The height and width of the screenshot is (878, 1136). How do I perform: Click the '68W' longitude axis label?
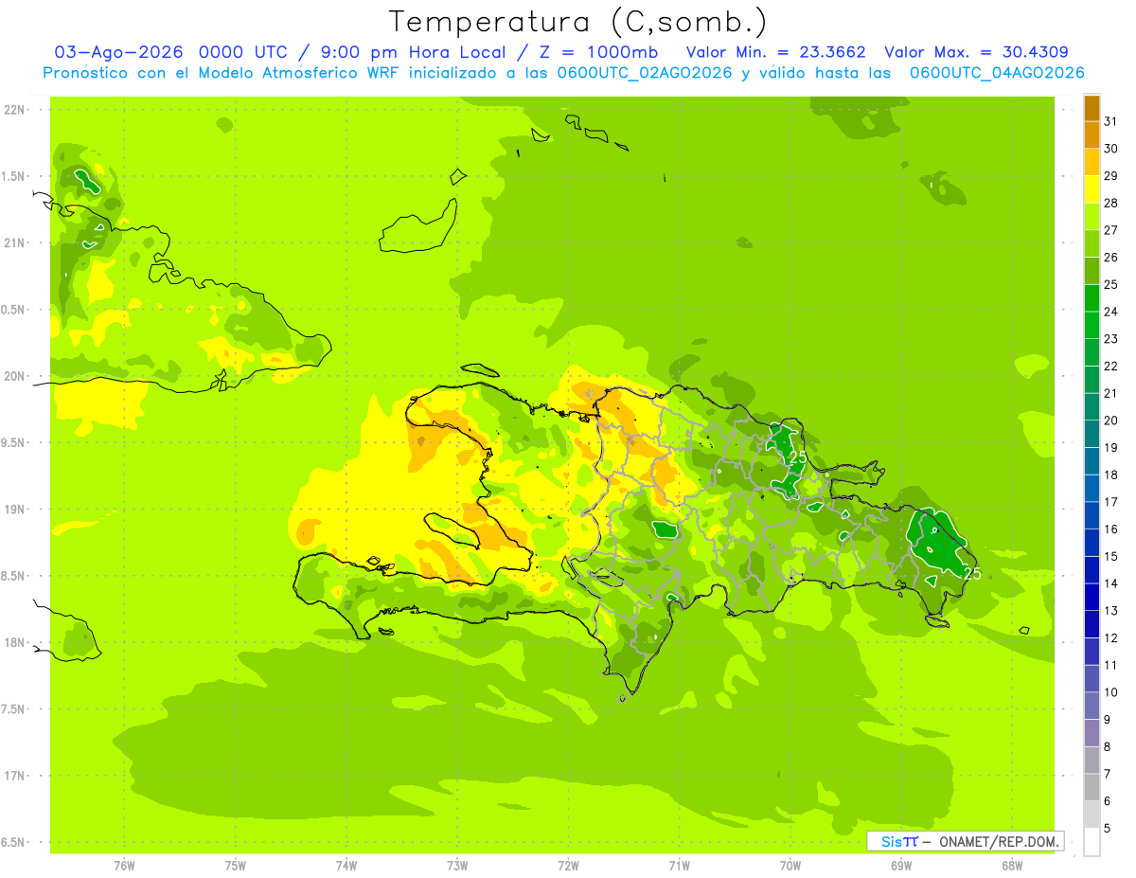tap(1012, 866)
